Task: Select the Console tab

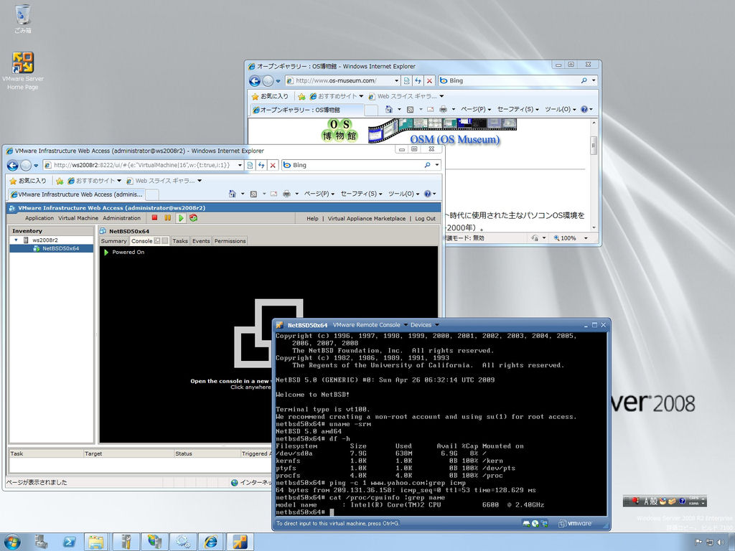Action: click(141, 241)
